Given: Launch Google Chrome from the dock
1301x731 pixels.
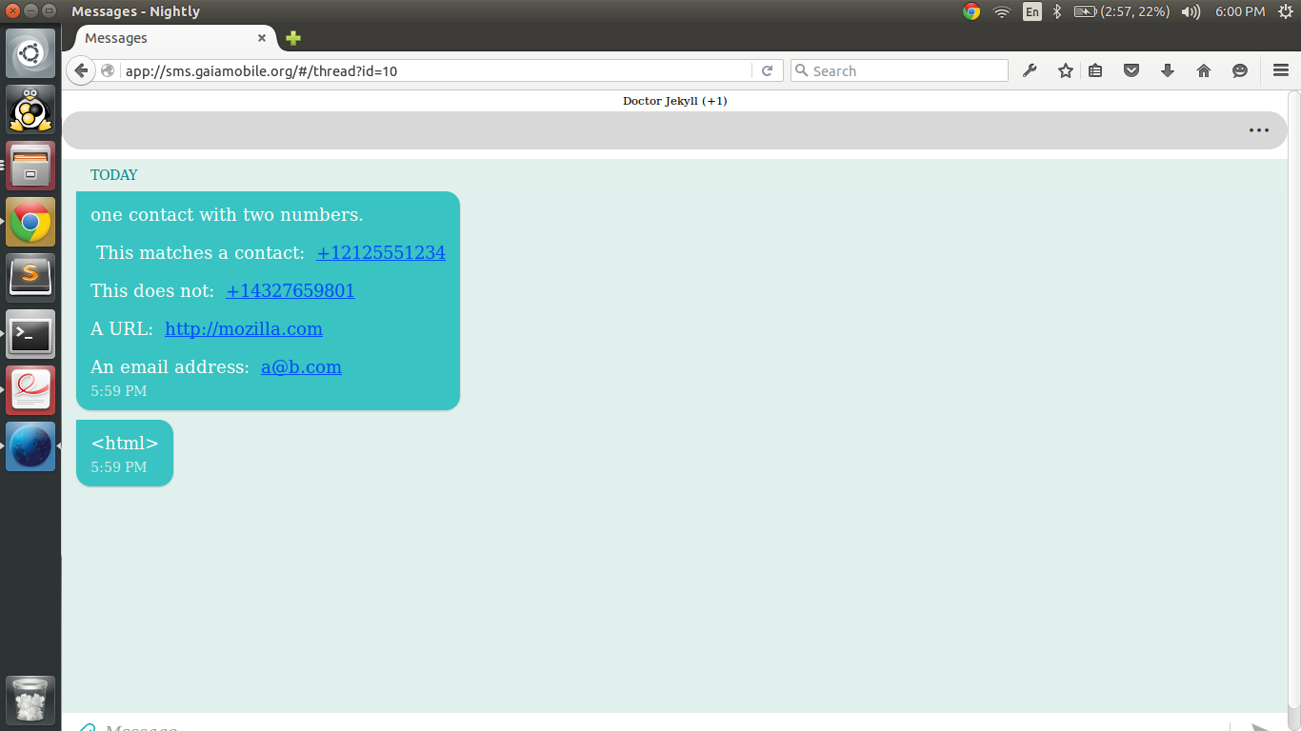Looking at the screenshot, I should (30, 222).
